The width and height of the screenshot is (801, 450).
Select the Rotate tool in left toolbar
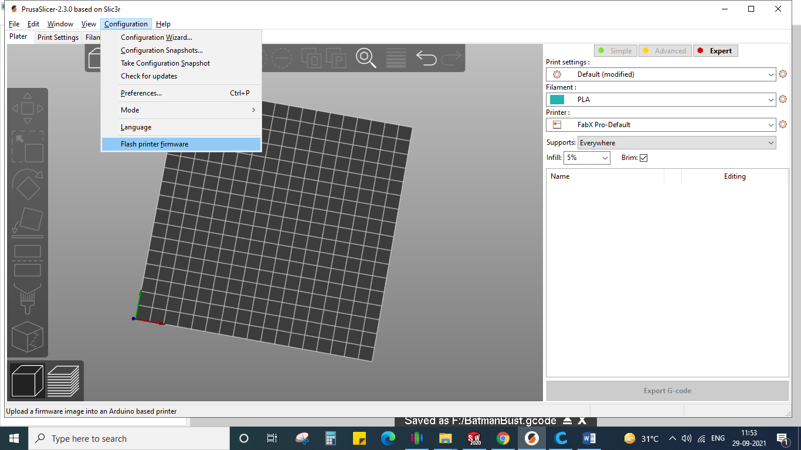[x=28, y=185]
